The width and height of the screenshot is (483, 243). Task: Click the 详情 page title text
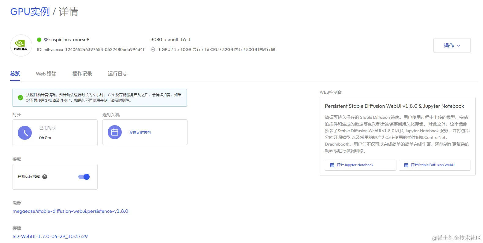68,12
